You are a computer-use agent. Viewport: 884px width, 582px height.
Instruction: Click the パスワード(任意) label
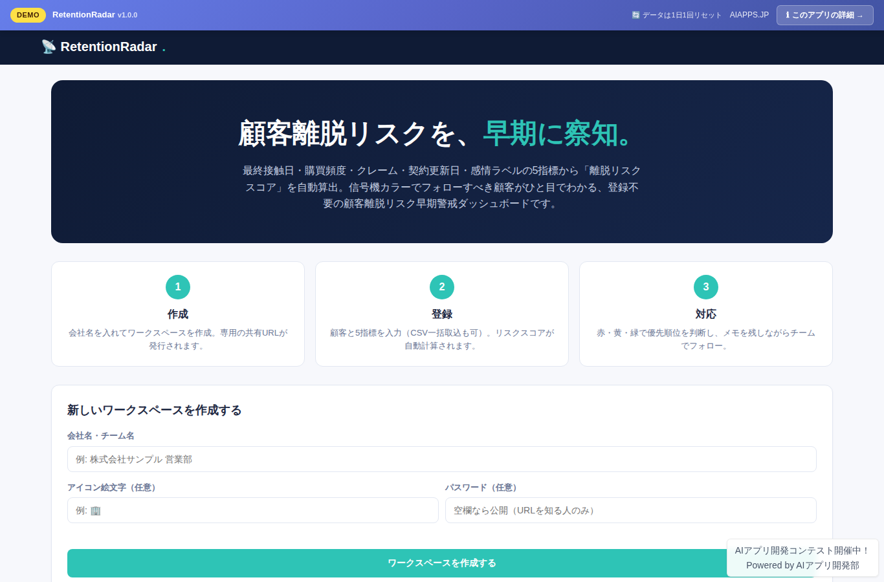pos(483,488)
